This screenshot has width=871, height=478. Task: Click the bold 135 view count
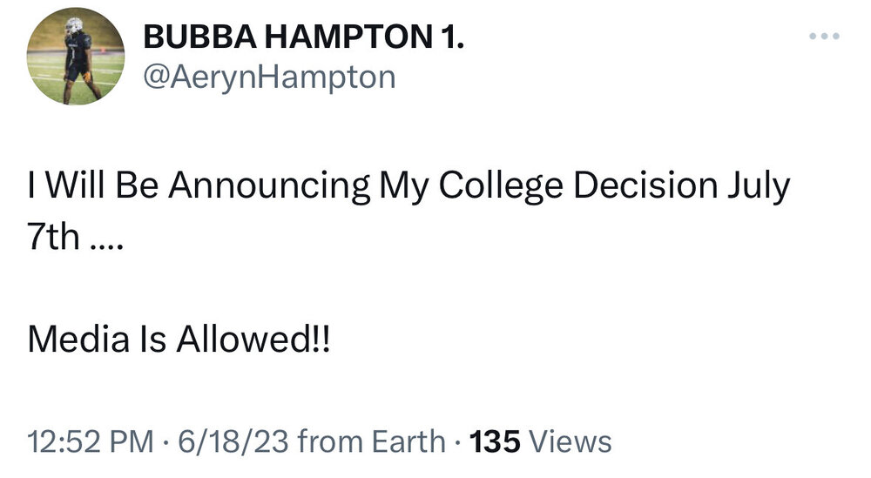click(495, 441)
